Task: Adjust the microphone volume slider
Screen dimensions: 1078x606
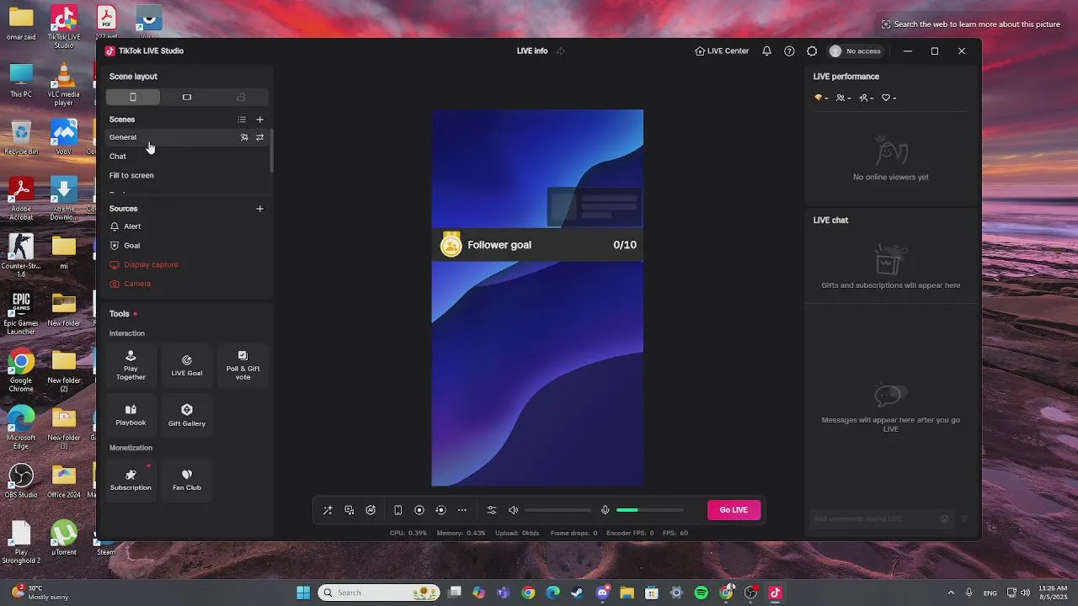Action: (x=649, y=510)
